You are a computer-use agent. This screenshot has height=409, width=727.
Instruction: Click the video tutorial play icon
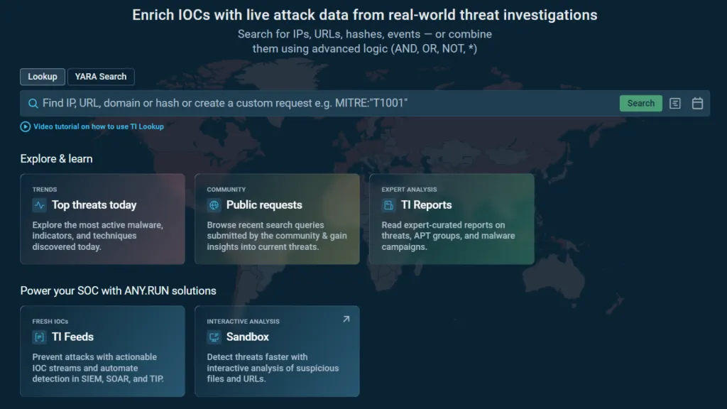pyautogui.click(x=25, y=126)
